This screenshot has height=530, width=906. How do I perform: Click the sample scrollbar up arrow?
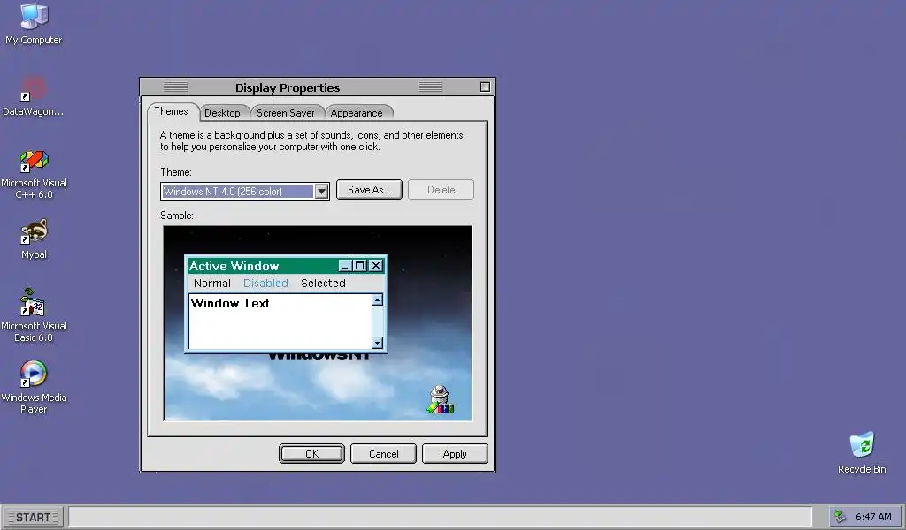[x=377, y=299]
